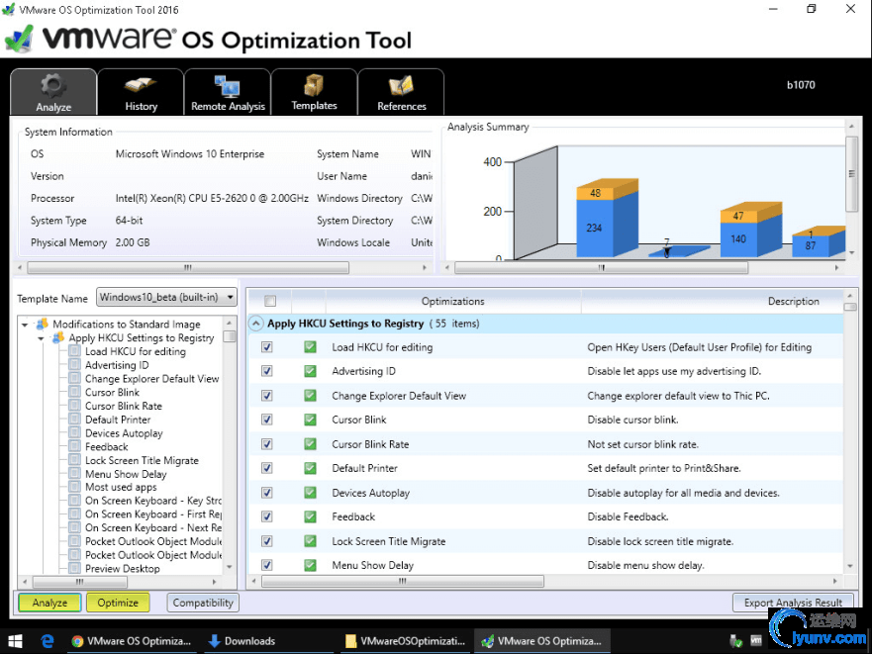Open the History book icon

tap(141, 84)
